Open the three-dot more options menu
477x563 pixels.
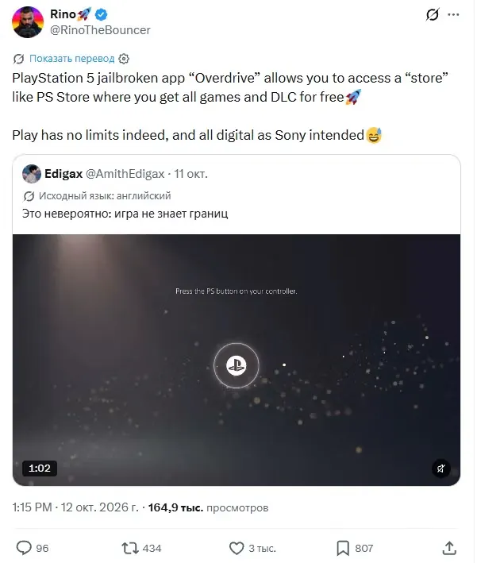coord(453,15)
